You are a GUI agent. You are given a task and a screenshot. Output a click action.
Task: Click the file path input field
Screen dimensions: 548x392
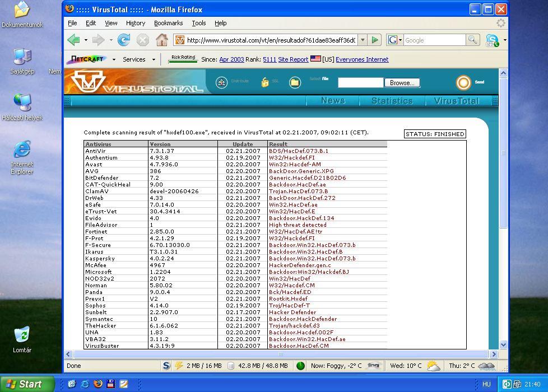[x=361, y=83]
